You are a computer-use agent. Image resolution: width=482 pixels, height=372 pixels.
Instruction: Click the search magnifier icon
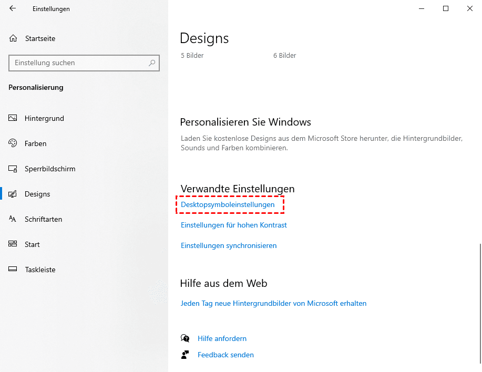coord(152,63)
